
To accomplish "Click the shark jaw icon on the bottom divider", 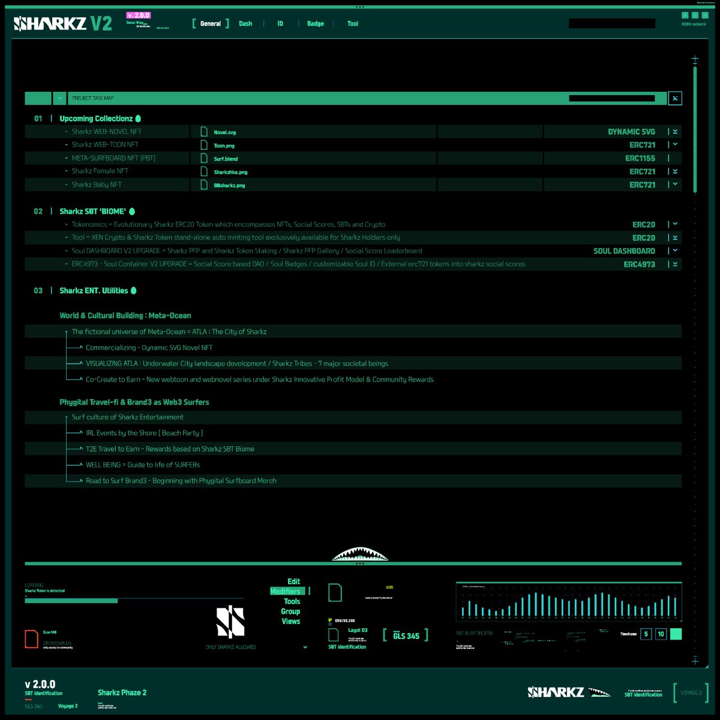I will click(x=360, y=554).
